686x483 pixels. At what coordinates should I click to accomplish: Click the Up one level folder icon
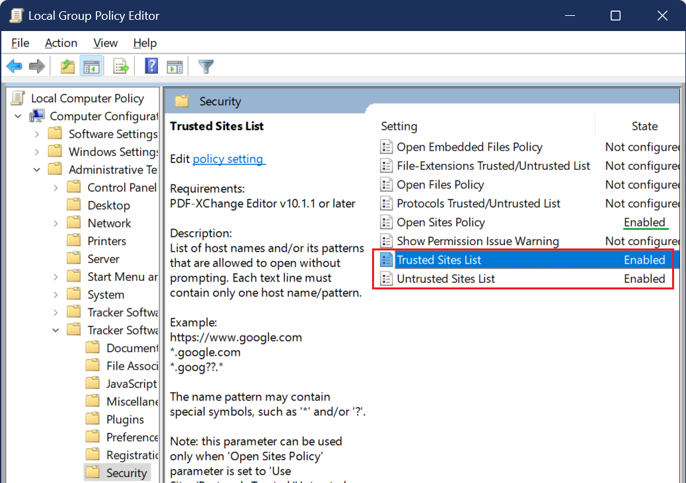pos(67,67)
